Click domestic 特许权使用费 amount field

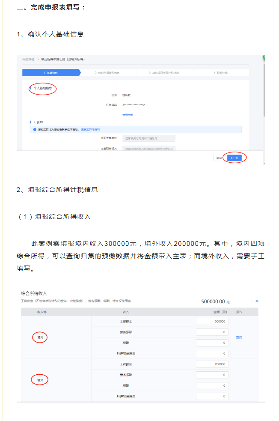coord(212,354)
